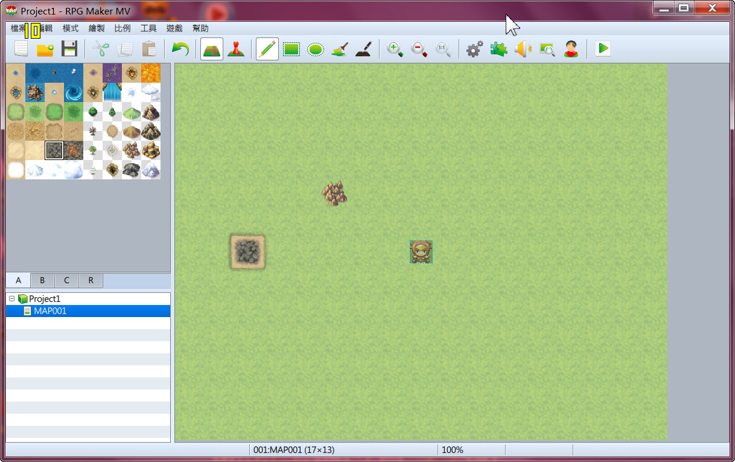Select the Shadow Pen tool

363,49
